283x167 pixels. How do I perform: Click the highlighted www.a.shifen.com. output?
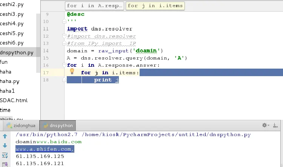click(x=45, y=149)
